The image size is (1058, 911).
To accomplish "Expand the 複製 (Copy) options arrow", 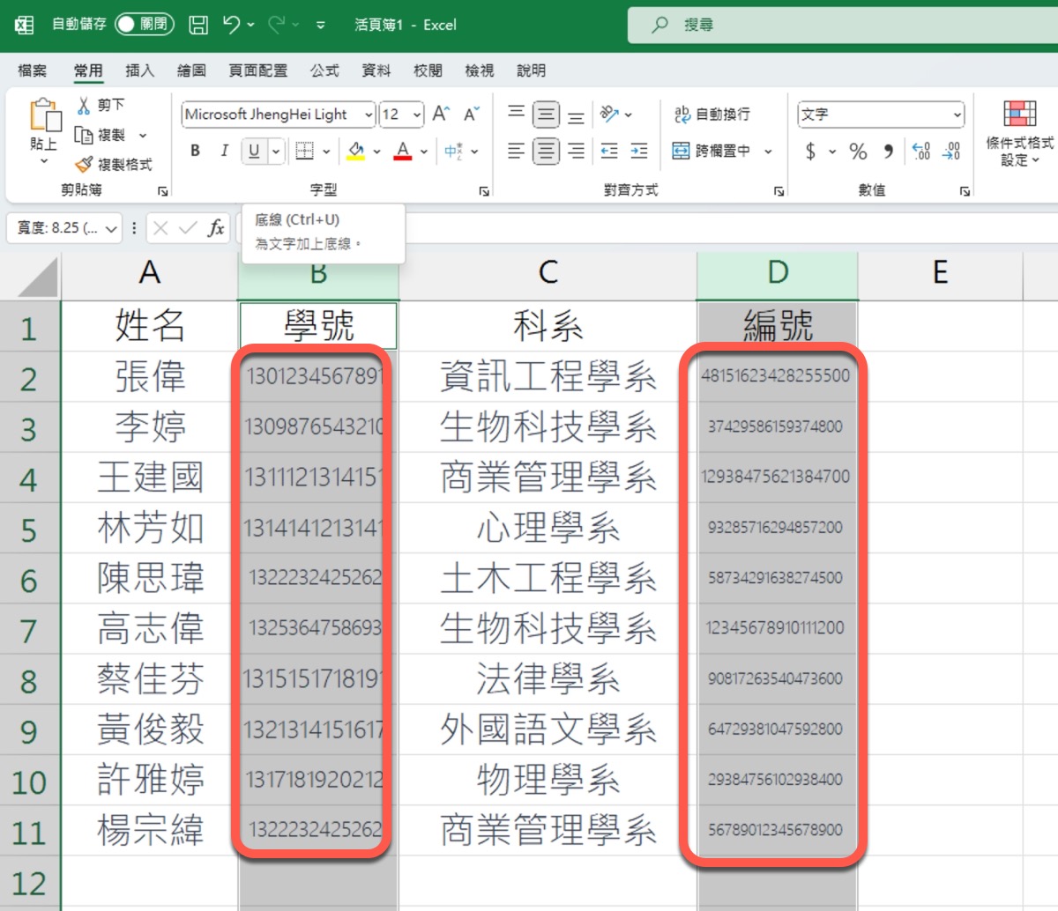I will tap(143, 136).
